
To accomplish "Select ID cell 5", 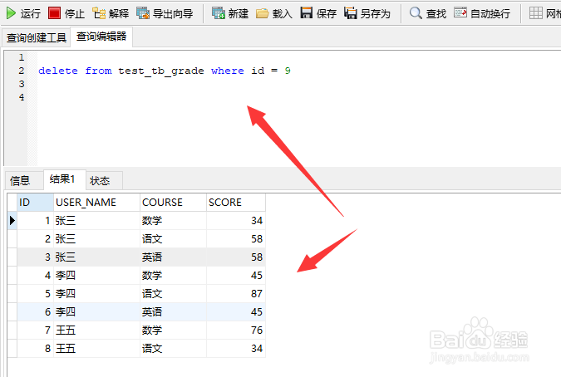I will tap(35, 294).
